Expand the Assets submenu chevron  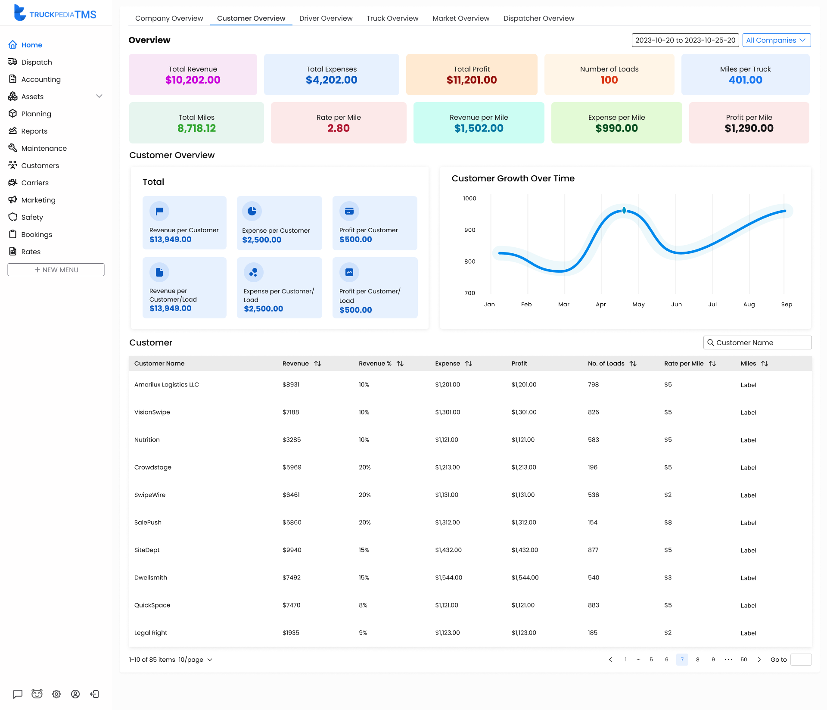point(99,97)
